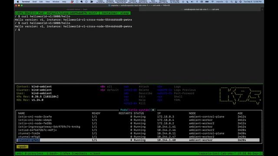Click the User kind-ambient line
The image size is (278, 156).
click(34, 93)
